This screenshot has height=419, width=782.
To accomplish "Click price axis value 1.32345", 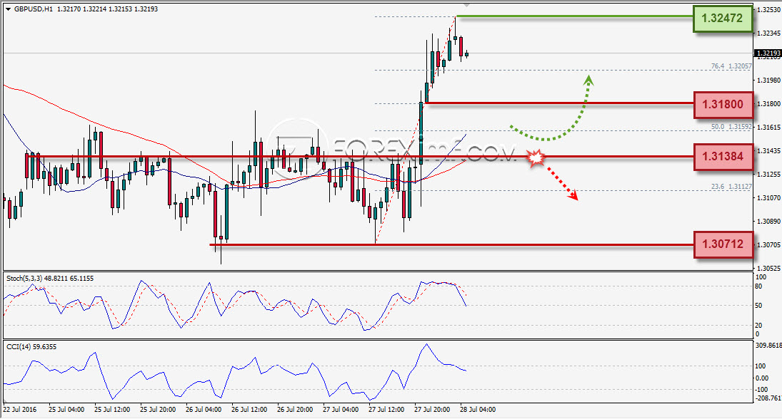I will [768, 33].
